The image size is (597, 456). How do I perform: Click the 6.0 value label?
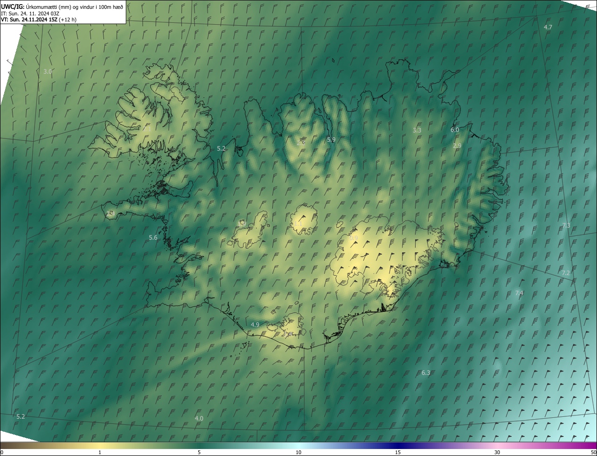coord(455,130)
